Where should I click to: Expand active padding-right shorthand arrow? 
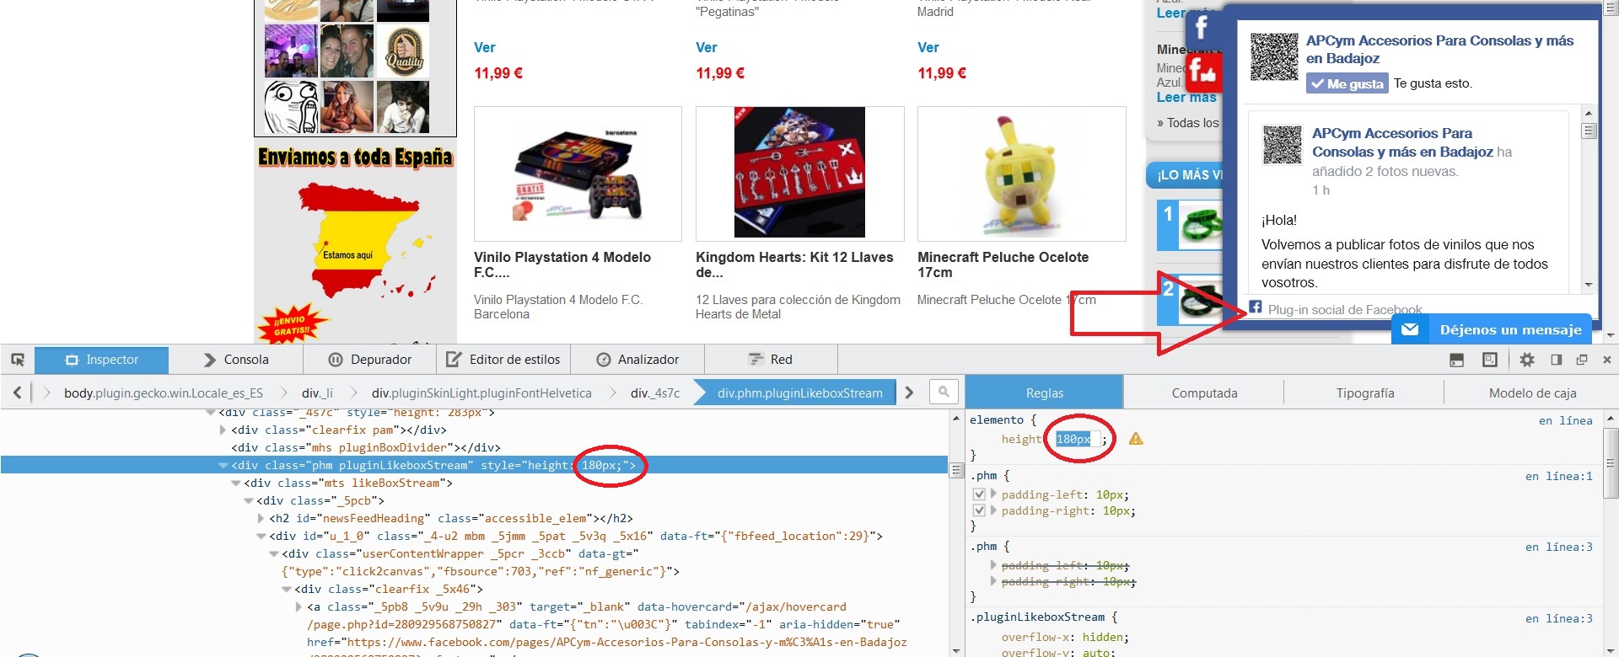click(994, 510)
